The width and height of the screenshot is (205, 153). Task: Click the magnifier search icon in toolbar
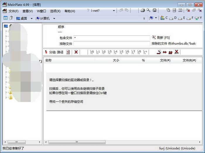148,10
